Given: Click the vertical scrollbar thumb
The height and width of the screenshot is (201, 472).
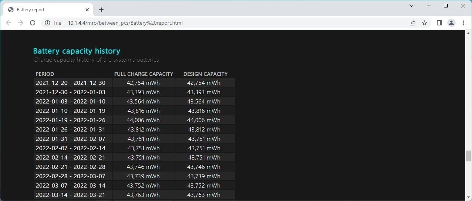Looking at the screenshot, I should coord(468,156).
